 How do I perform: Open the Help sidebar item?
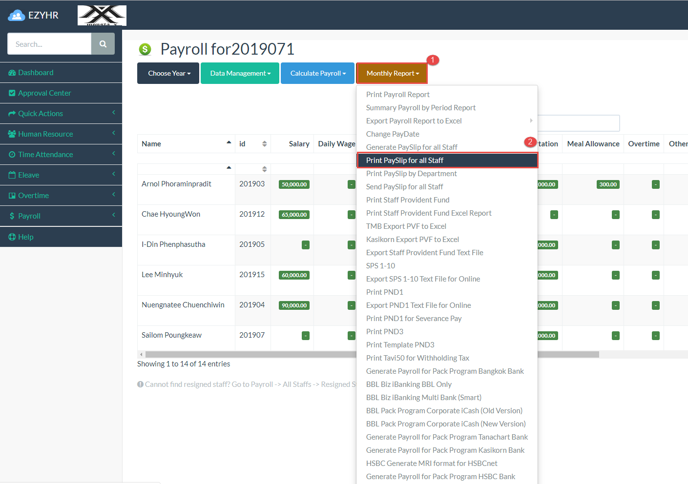[25, 237]
